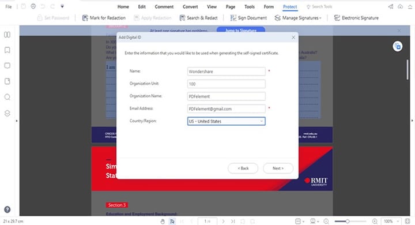
Task: Open the 100% zoom level dropdown
Action: tap(391, 222)
